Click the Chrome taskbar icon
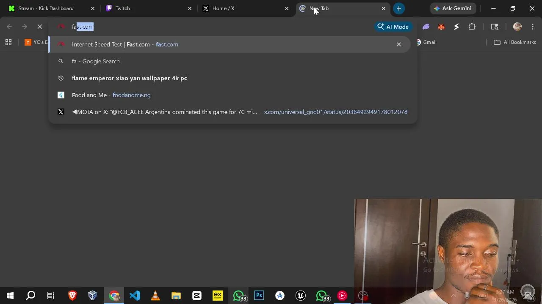The image size is (542, 304). click(114, 296)
